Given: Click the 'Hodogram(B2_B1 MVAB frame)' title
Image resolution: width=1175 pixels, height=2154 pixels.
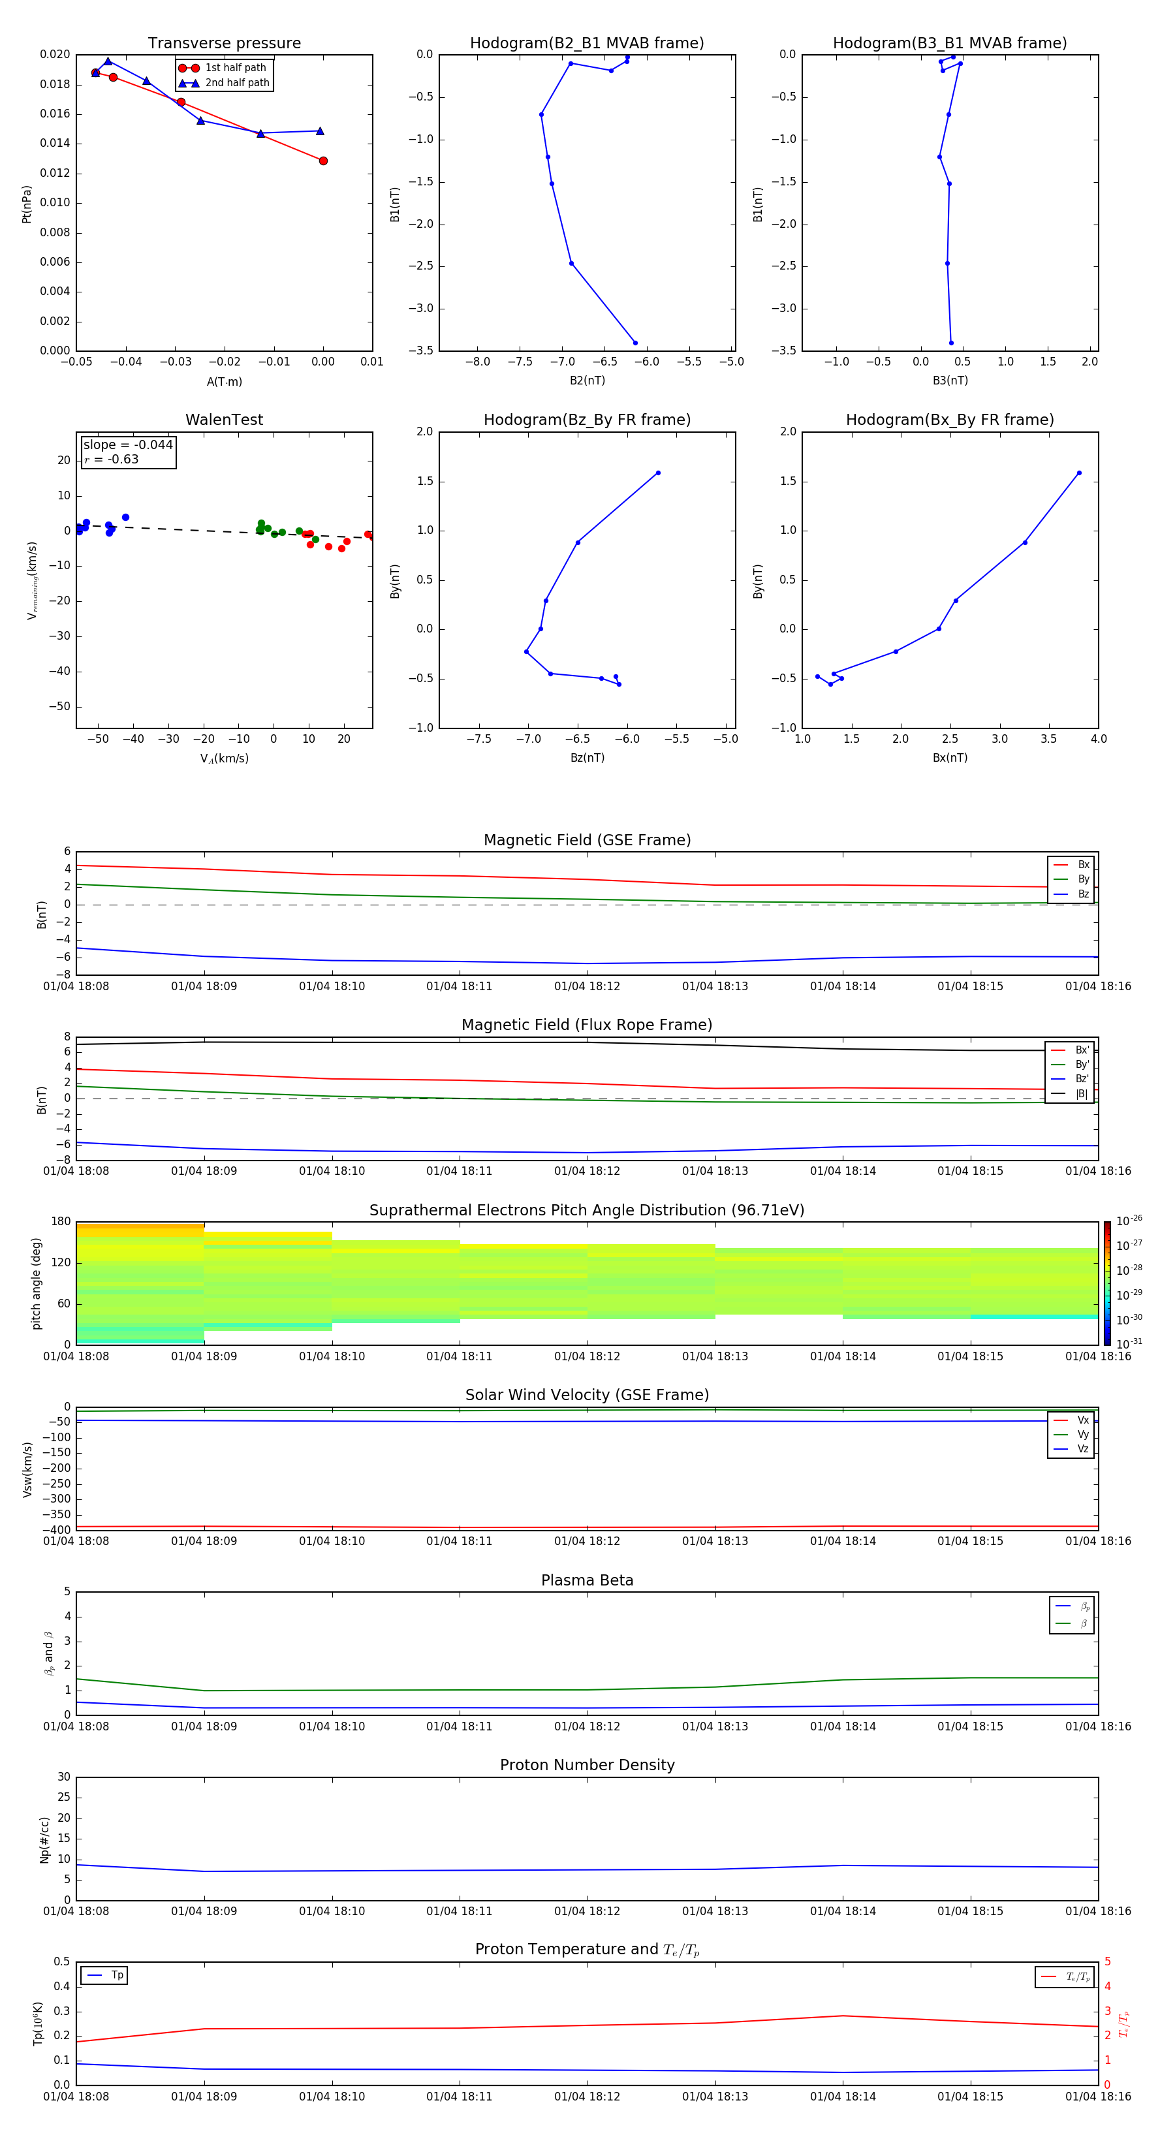Looking at the screenshot, I should pos(587,44).
